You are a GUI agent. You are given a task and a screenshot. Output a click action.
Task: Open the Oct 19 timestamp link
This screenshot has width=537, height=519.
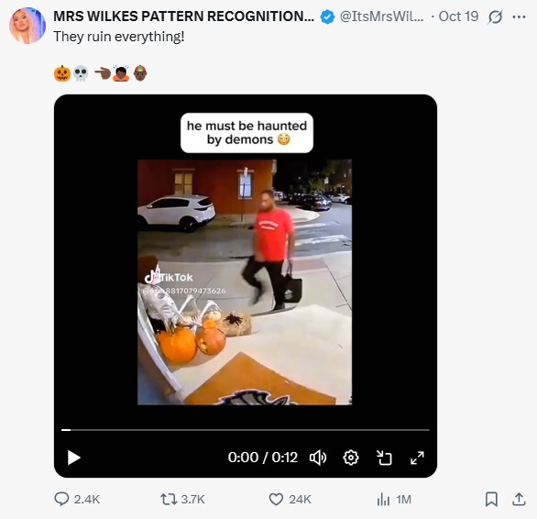tap(458, 17)
